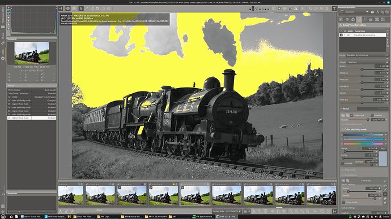This screenshot has height=219, width=391.
Task: Open the first filmstrip thumbnail
Action: 71,195
